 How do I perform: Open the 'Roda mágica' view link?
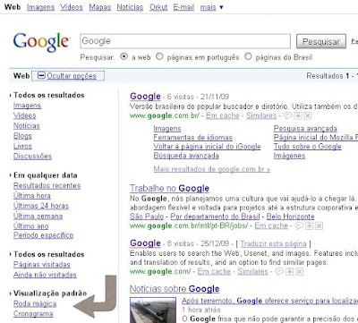pyautogui.click(x=35, y=303)
